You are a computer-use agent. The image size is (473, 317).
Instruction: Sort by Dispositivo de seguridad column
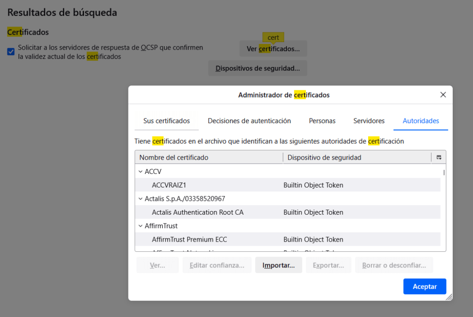click(356, 157)
